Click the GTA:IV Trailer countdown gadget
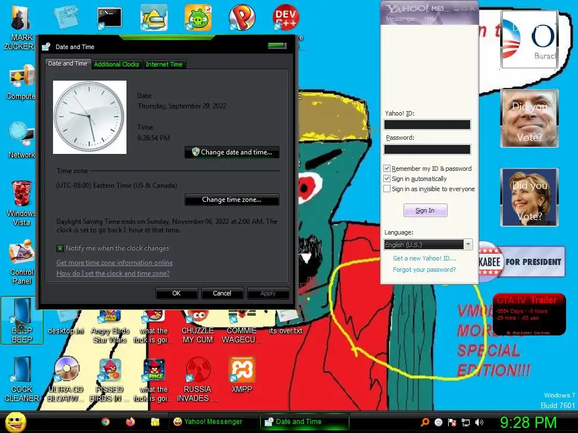578x433 pixels. (529, 315)
